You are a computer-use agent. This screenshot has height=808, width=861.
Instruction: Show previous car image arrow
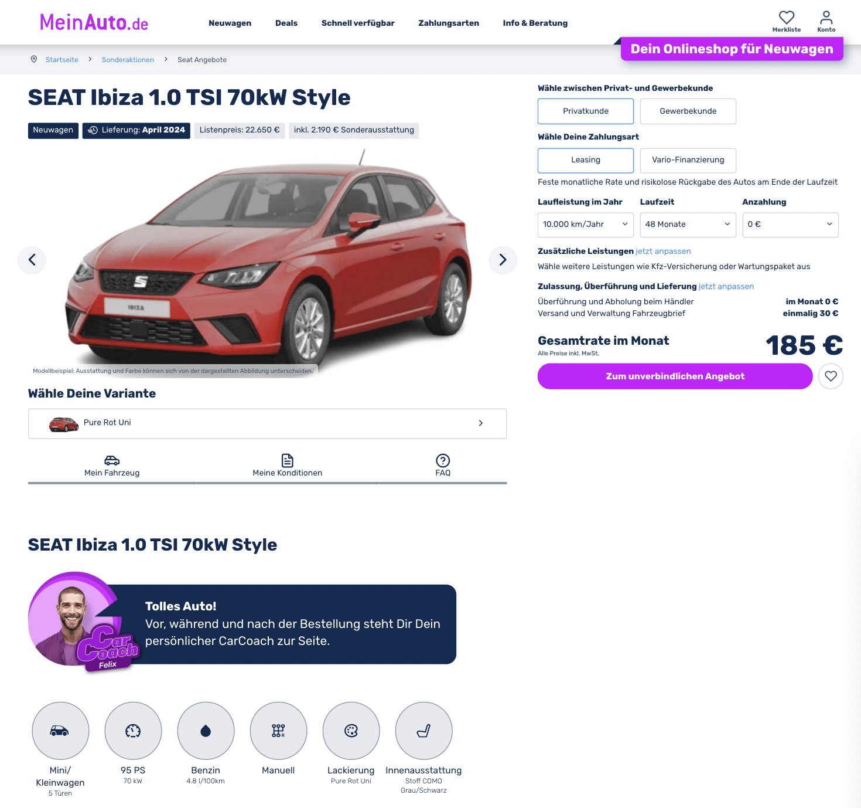[32, 260]
